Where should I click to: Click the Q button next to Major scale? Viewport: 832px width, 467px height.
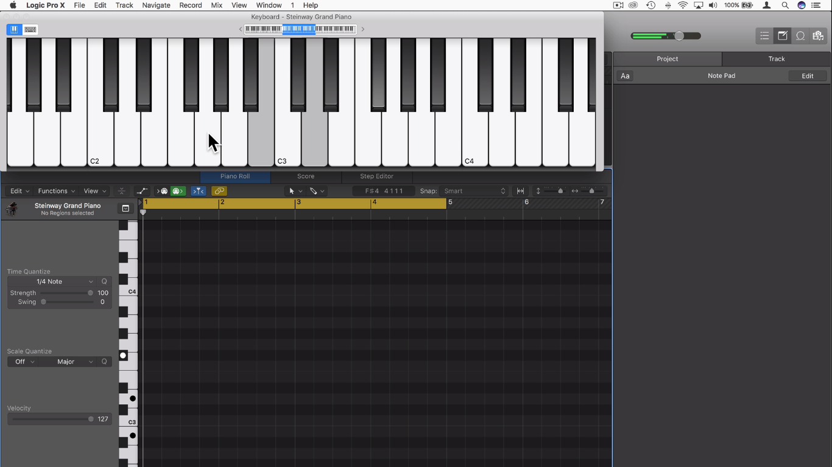(x=104, y=362)
